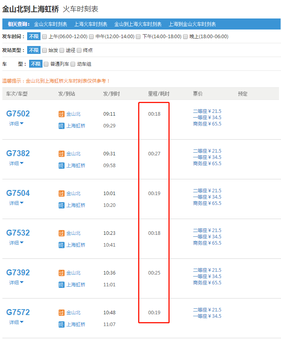Click the orange 过 icon for G7382
Image resolution: width=281 pixels, height=341 pixels.
[61, 154]
